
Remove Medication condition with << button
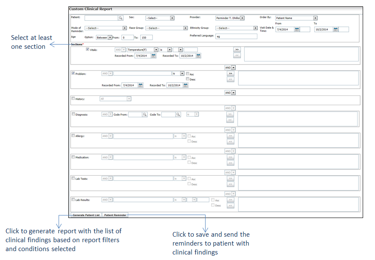tap(230, 163)
